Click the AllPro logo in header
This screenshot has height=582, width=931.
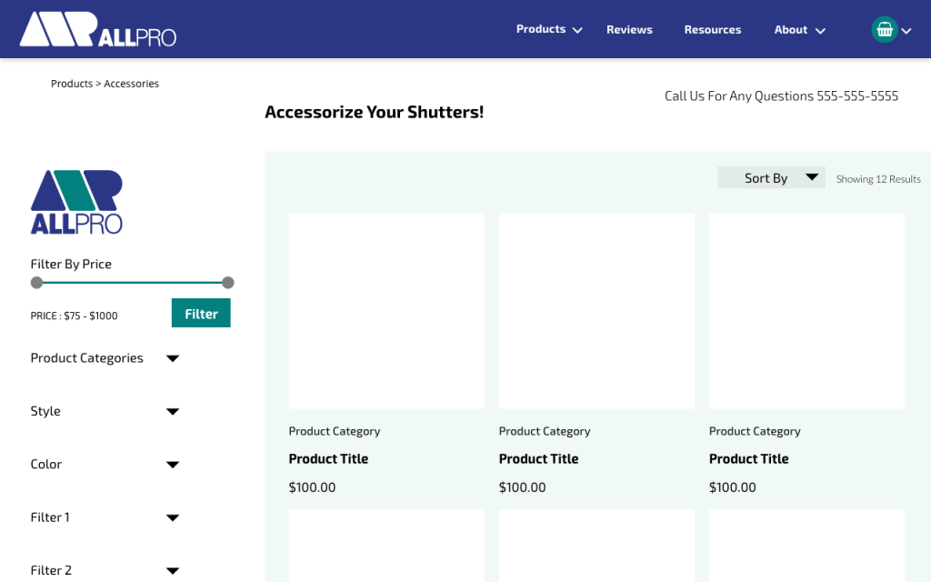coord(97,29)
